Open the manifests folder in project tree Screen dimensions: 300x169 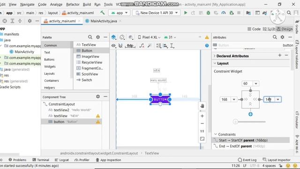(x=11, y=34)
